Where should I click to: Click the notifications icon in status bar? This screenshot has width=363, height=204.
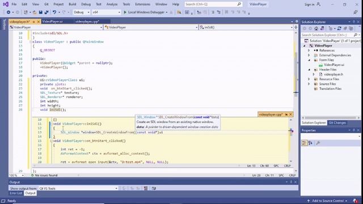coord(356,201)
